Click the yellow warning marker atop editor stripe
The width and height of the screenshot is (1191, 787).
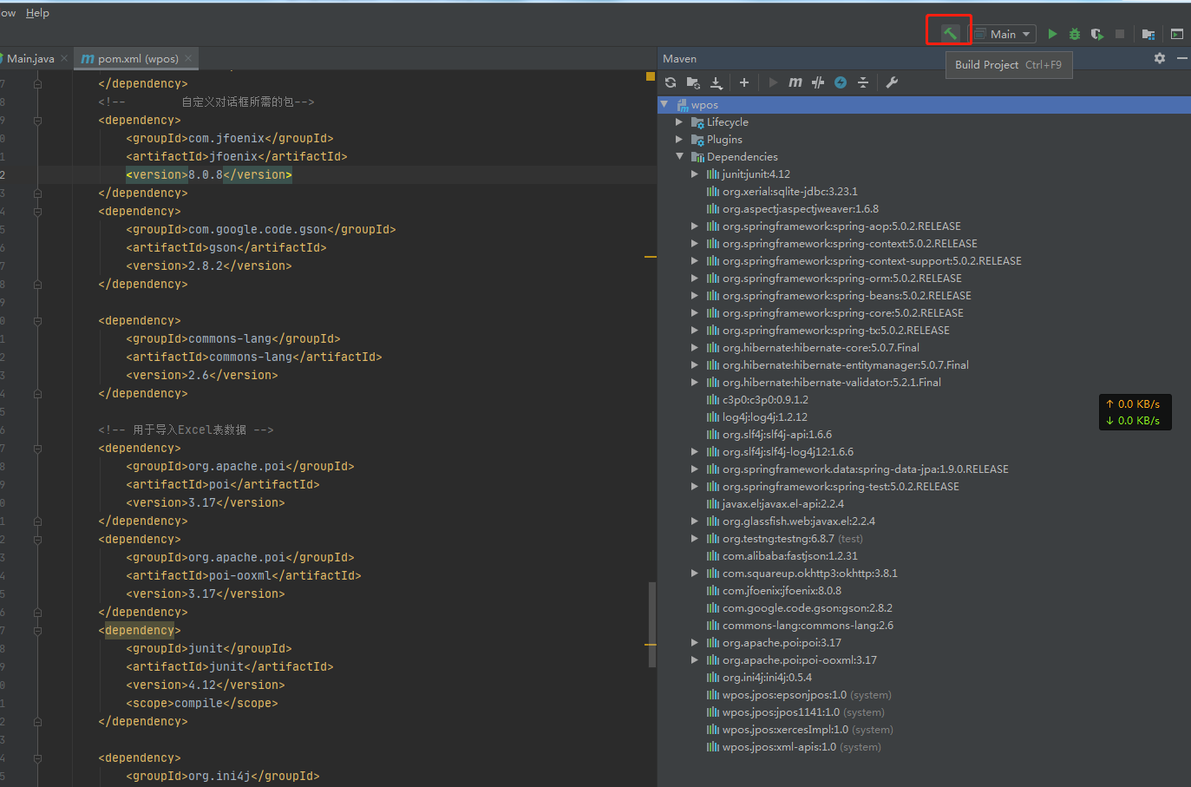coord(651,76)
